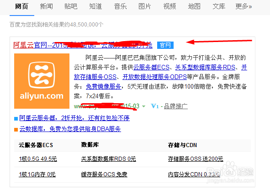Screen dimensions: 270x190
Task: Go to the 文库 tab
Action: pos(219,6)
